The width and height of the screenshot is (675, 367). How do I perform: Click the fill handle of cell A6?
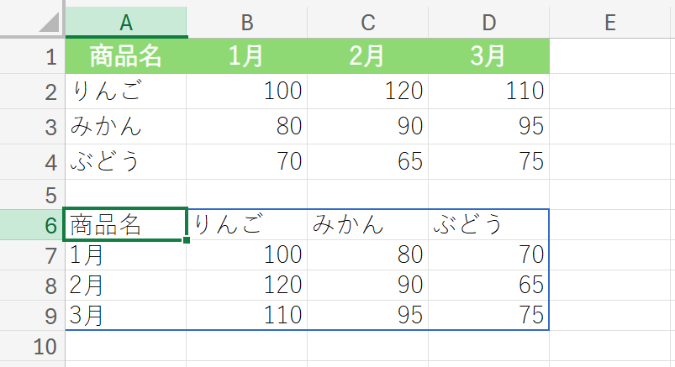[187, 239]
